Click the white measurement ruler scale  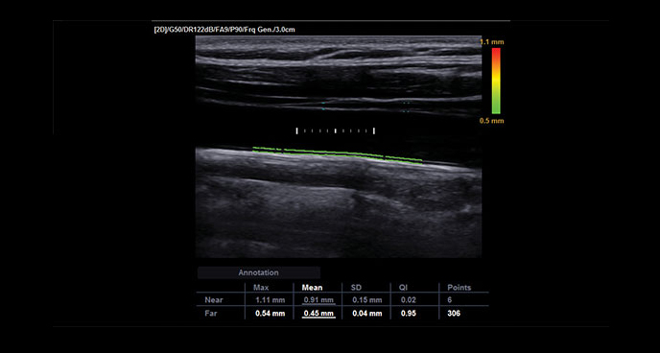pyautogui.click(x=336, y=130)
